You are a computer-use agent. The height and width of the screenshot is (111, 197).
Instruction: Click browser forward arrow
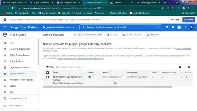(x=8, y=8)
